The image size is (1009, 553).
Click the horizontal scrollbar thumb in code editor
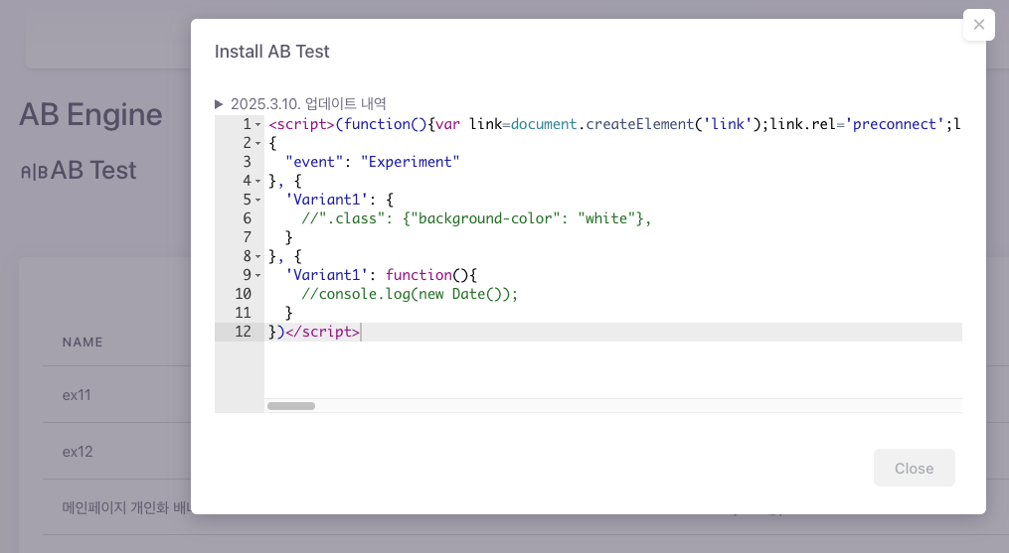[291, 406]
